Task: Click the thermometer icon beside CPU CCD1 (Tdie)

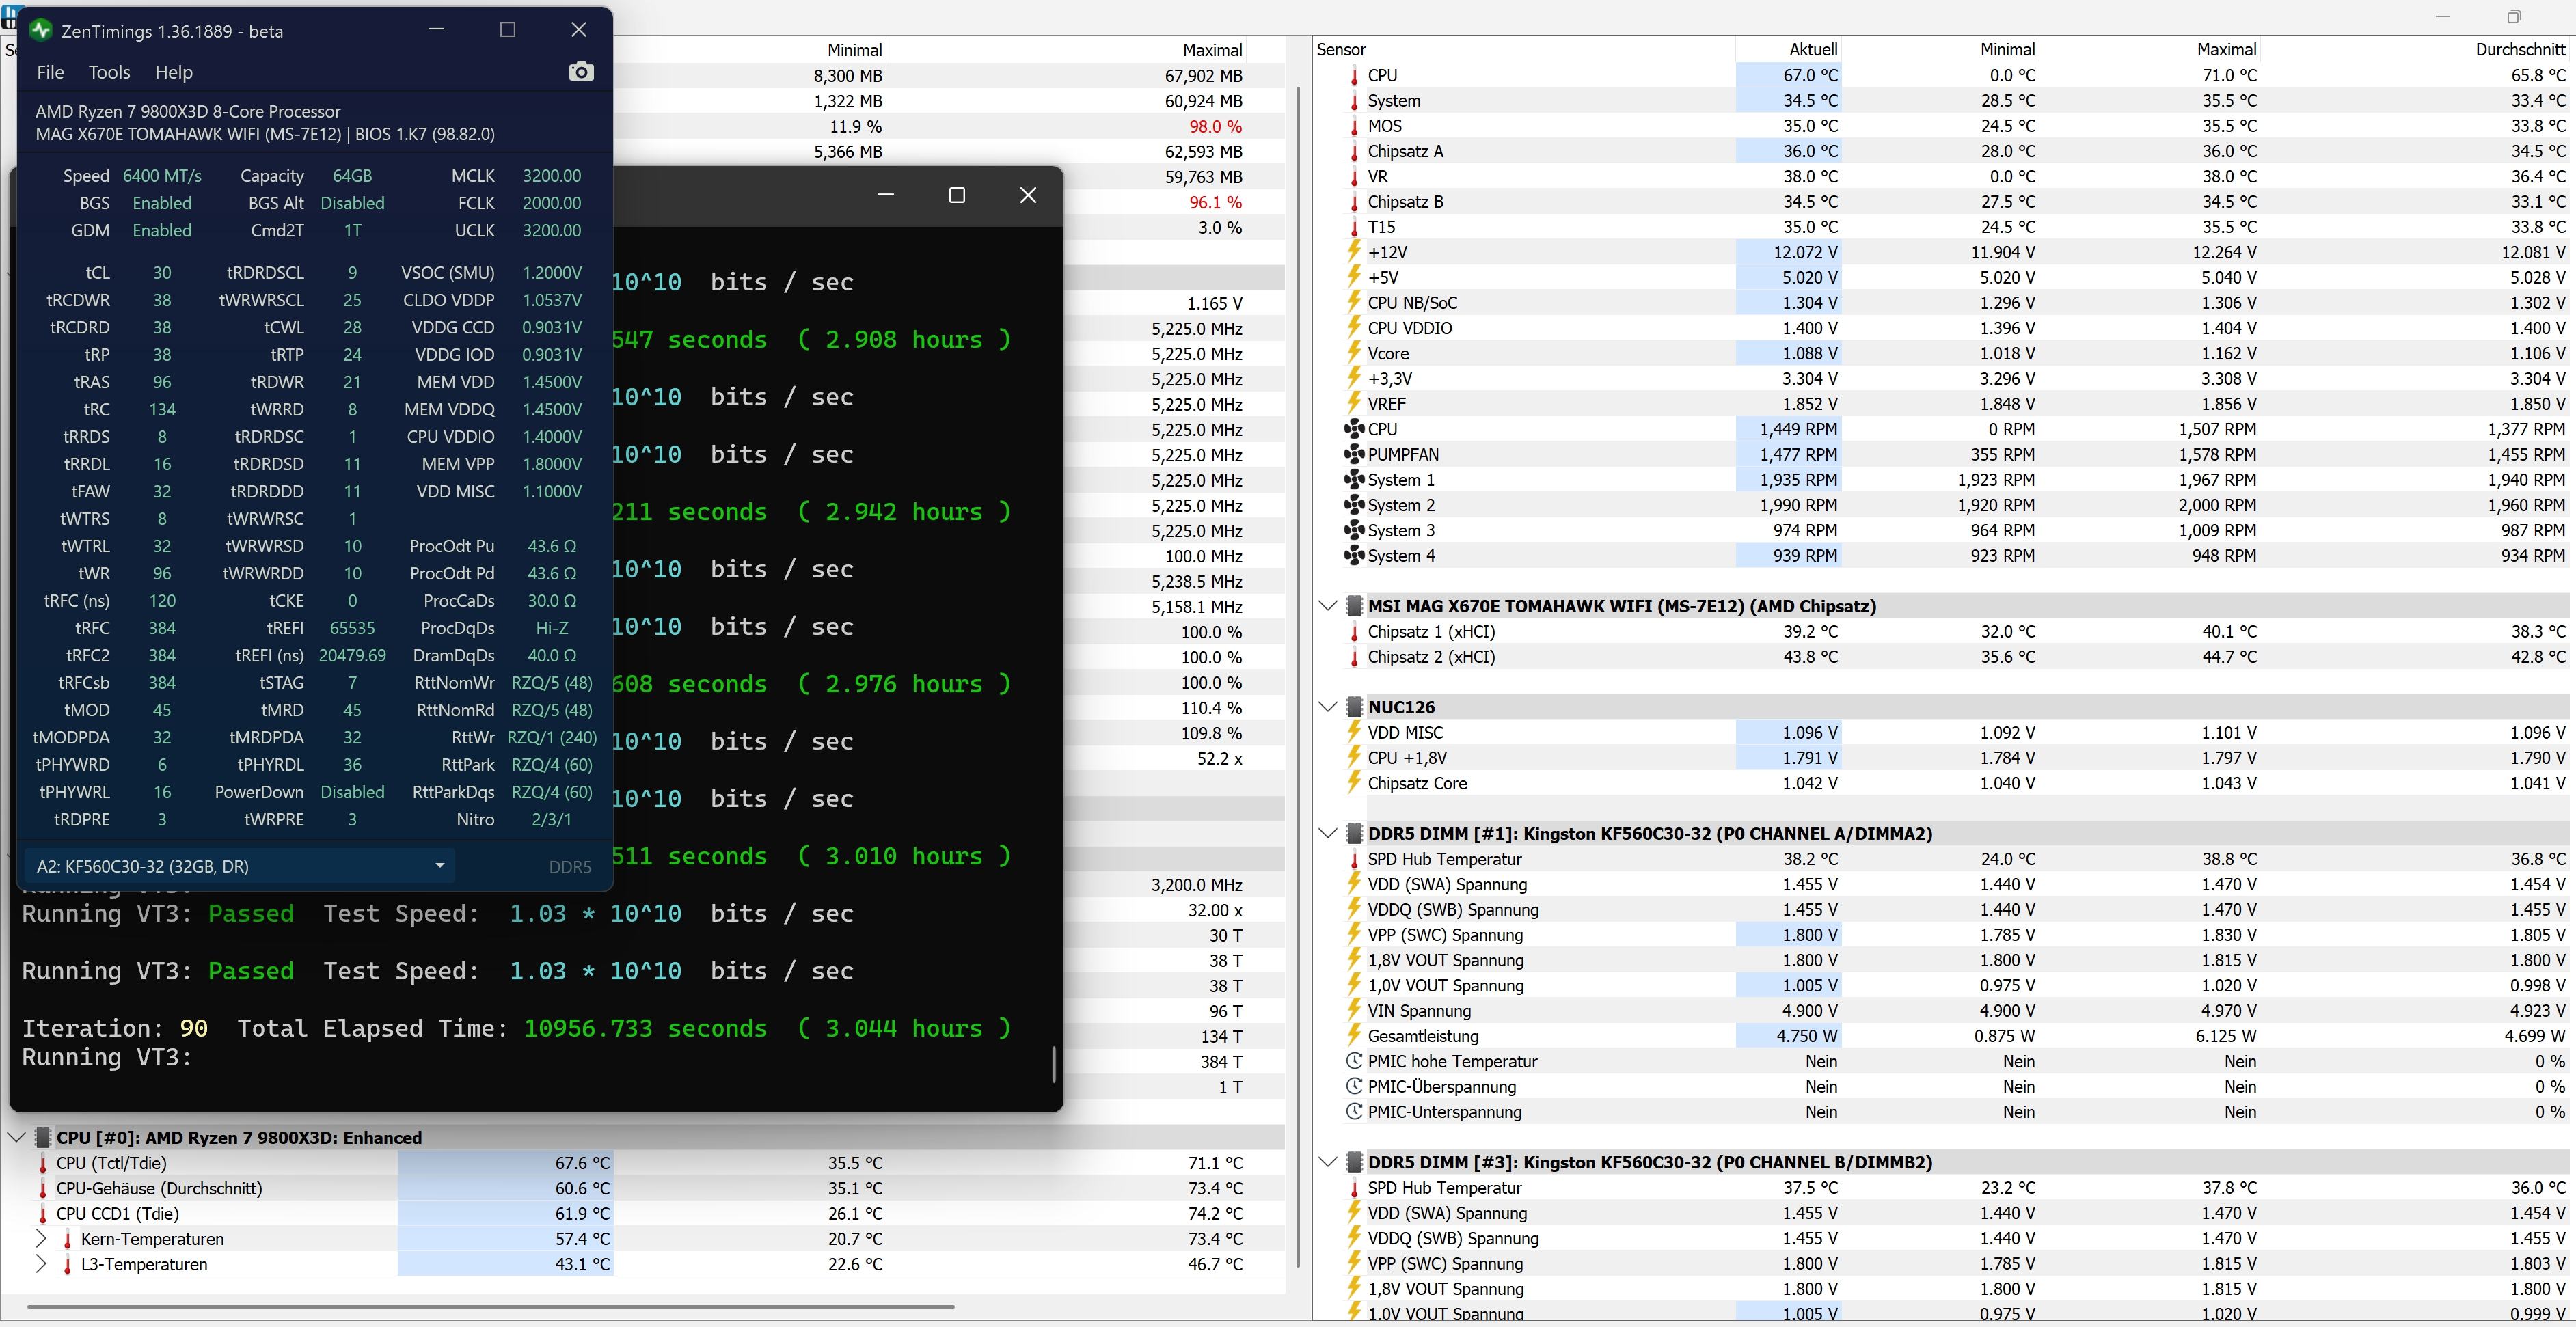Action: pyautogui.click(x=43, y=1214)
